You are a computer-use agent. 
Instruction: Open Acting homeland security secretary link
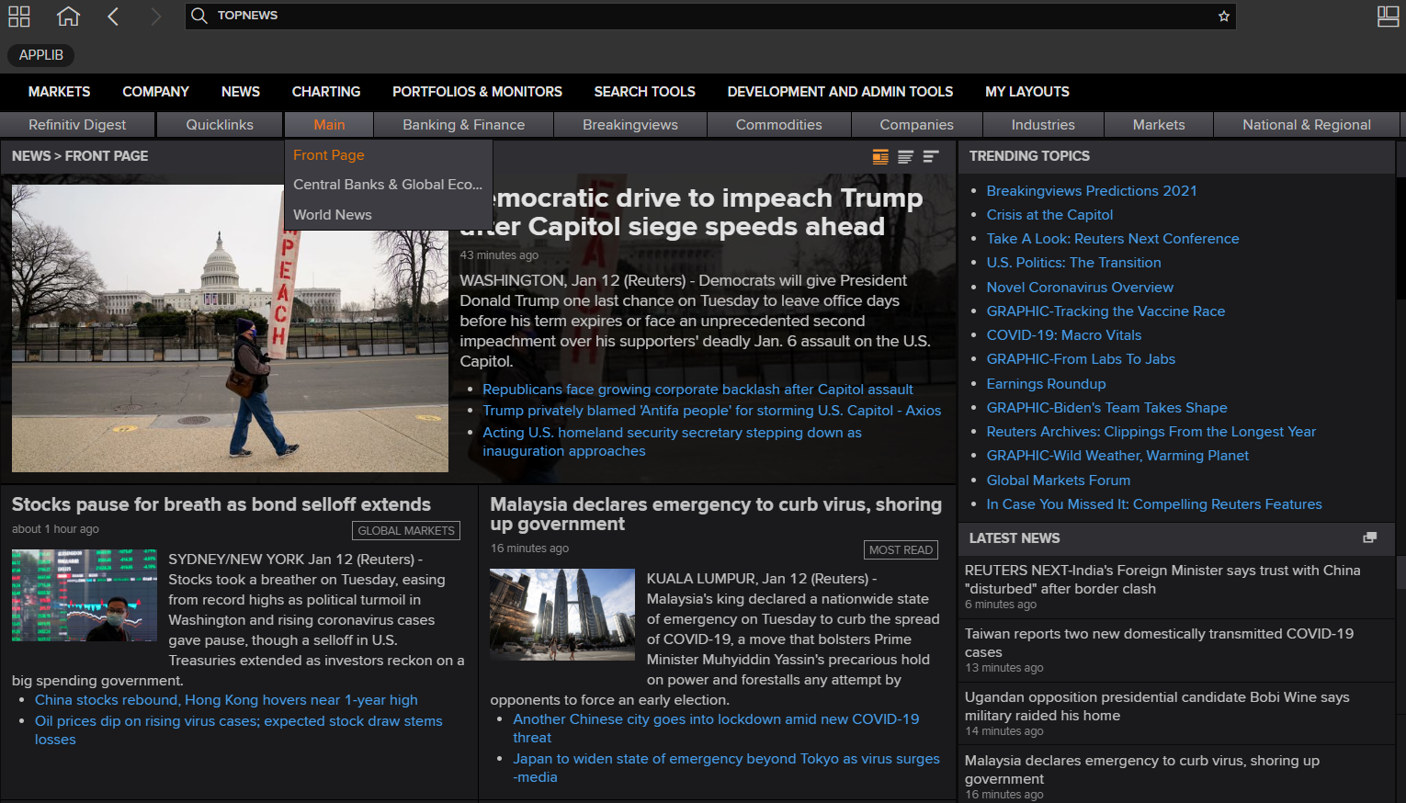672,442
